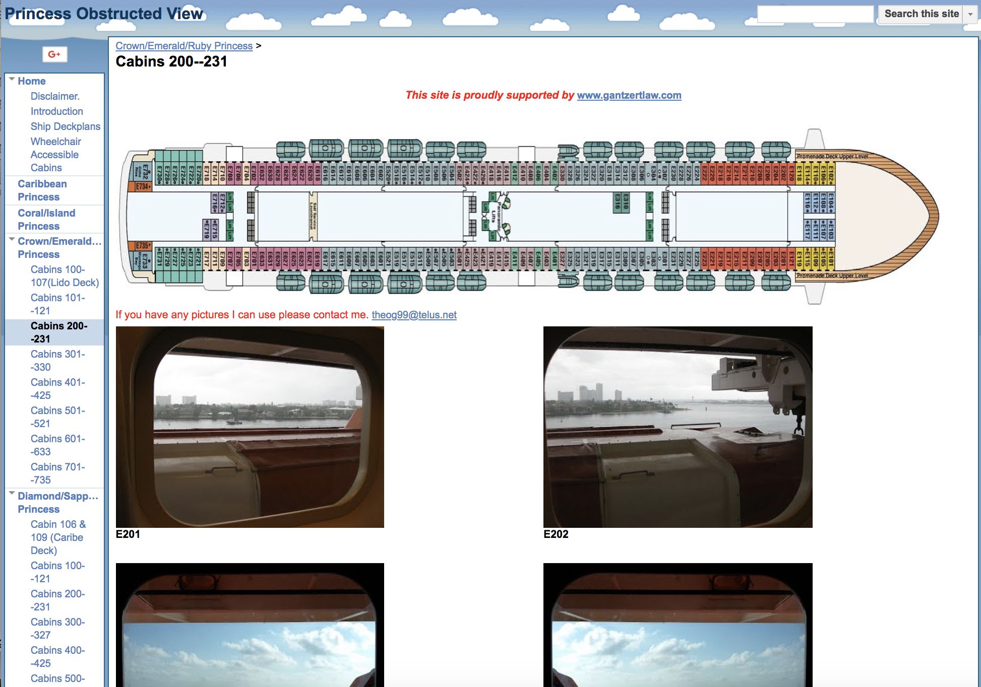Open Wheelchair Accessible Cabins page
The height and width of the screenshot is (687, 981).
(x=55, y=155)
